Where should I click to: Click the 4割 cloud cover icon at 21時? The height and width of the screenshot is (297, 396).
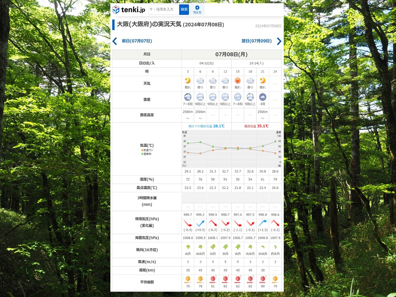tap(263, 97)
